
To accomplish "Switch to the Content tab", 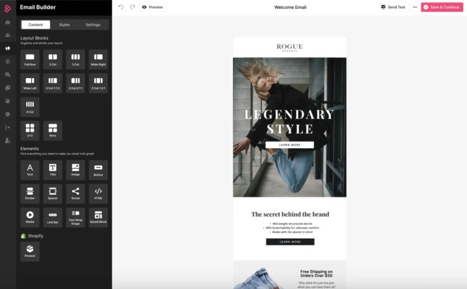I will [x=36, y=25].
